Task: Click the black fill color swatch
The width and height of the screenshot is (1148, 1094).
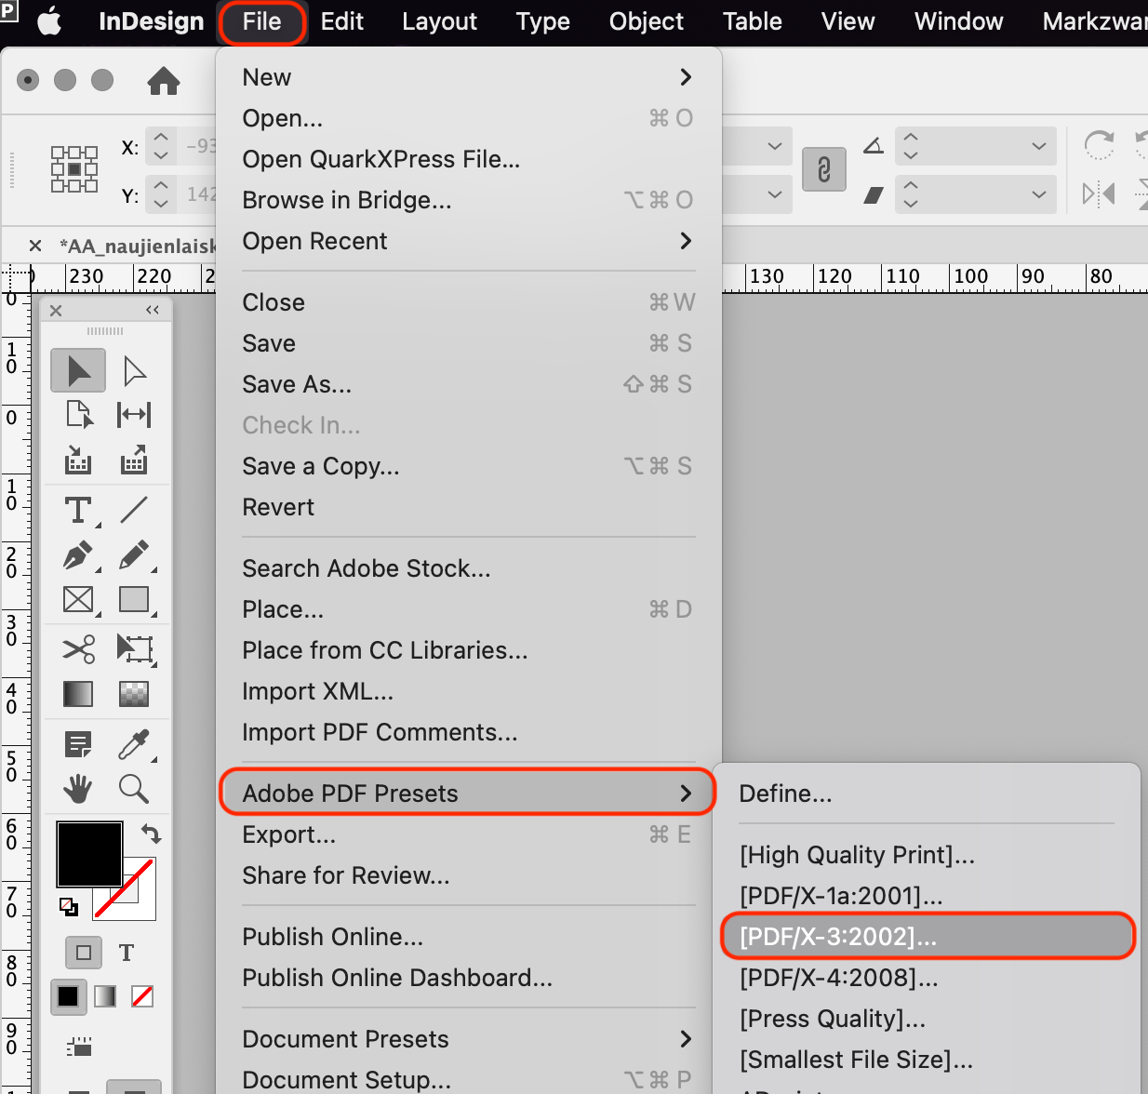Action: tap(89, 853)
